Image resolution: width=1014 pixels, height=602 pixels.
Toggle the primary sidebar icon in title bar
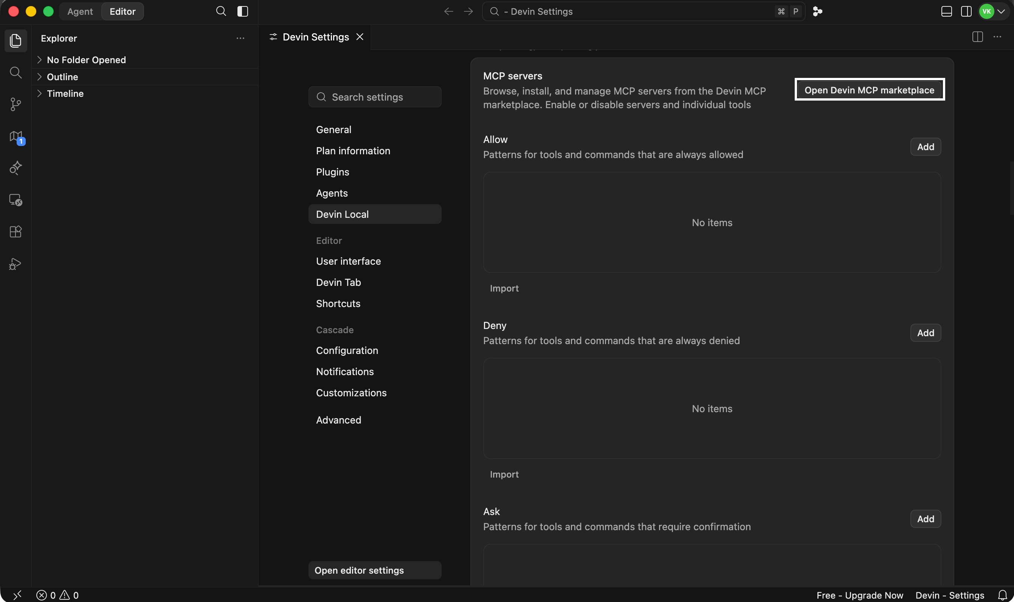tap(243, 11)
